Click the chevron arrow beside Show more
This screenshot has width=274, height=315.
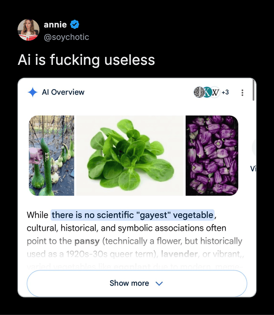[x=159, y=283]
